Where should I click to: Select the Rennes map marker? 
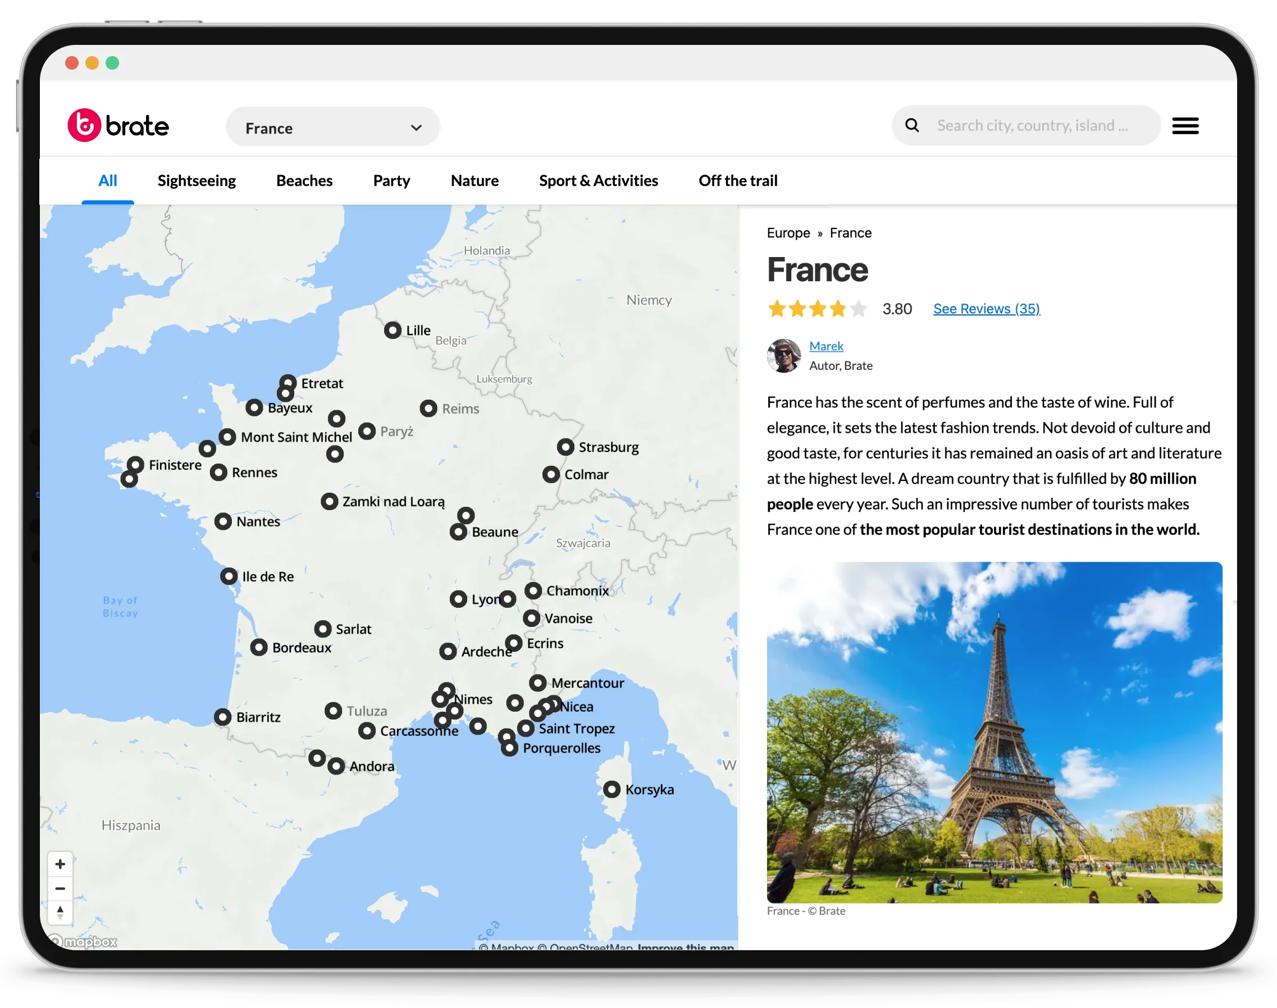tap(219, 472)
